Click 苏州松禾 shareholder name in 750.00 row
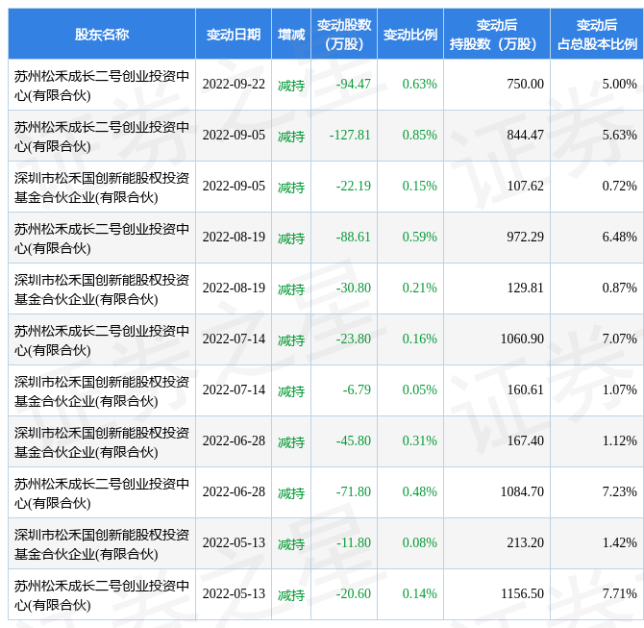The height and width of the screenshot is (628, 644). pos(102,86)
